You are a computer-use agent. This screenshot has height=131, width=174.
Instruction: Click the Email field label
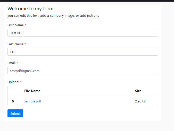click(11, 63)
